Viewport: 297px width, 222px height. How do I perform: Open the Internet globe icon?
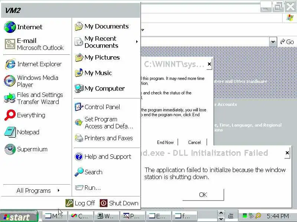click(10, 27)
